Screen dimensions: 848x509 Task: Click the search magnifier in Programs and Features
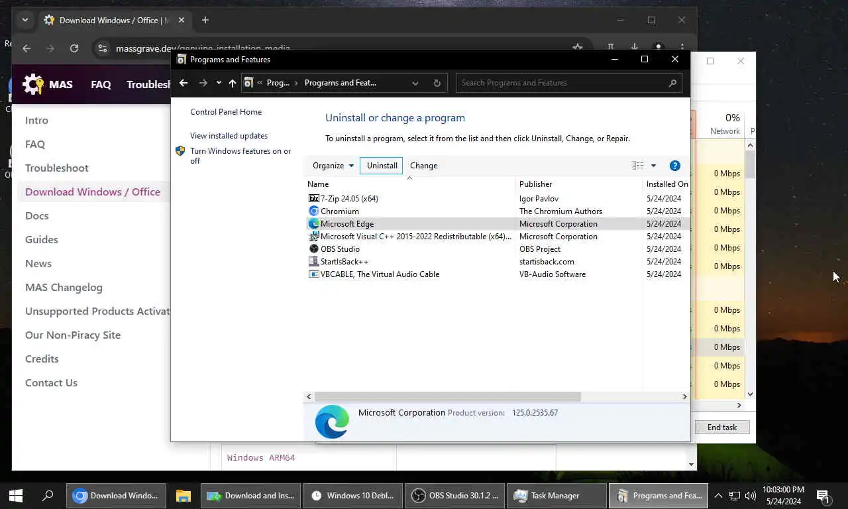(x=672, y=83)
